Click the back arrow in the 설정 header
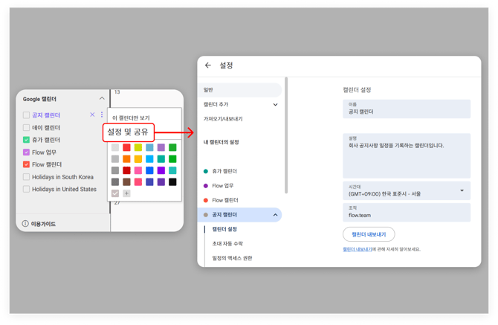The width and height of the screenshot is (498, 325). pos(208,65)
